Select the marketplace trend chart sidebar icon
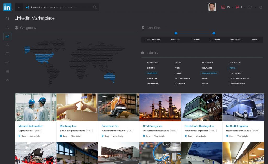Image resolution: width=268 pixels, height=164 pixels. [x=7, y=36]
